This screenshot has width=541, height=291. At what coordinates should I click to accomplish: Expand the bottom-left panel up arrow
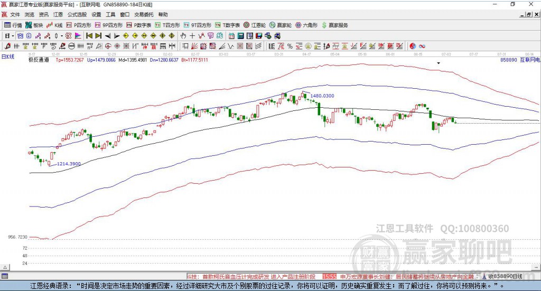click(5, 267)
